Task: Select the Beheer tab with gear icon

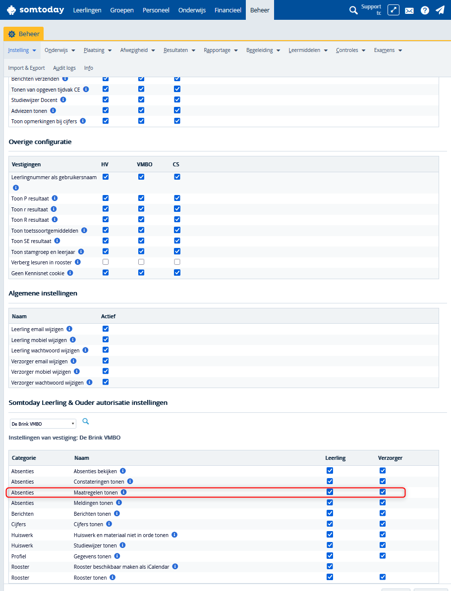Action: tap(24, 34)
